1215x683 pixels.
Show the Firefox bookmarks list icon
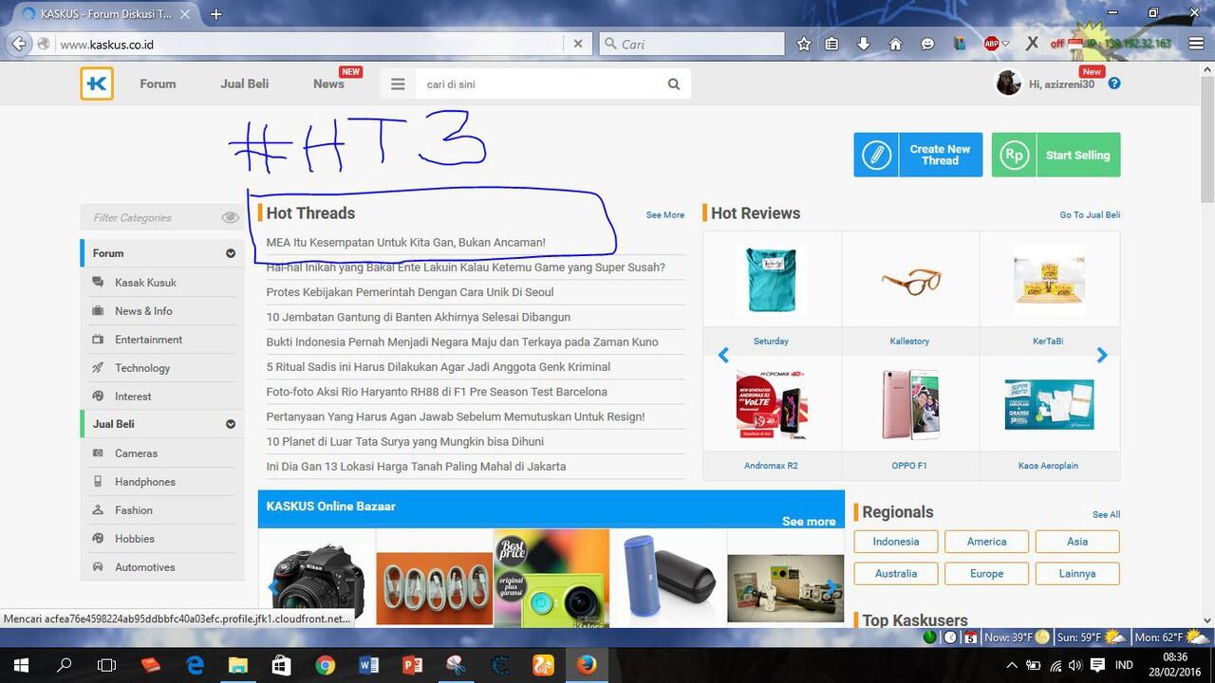(x=832, y=44)
